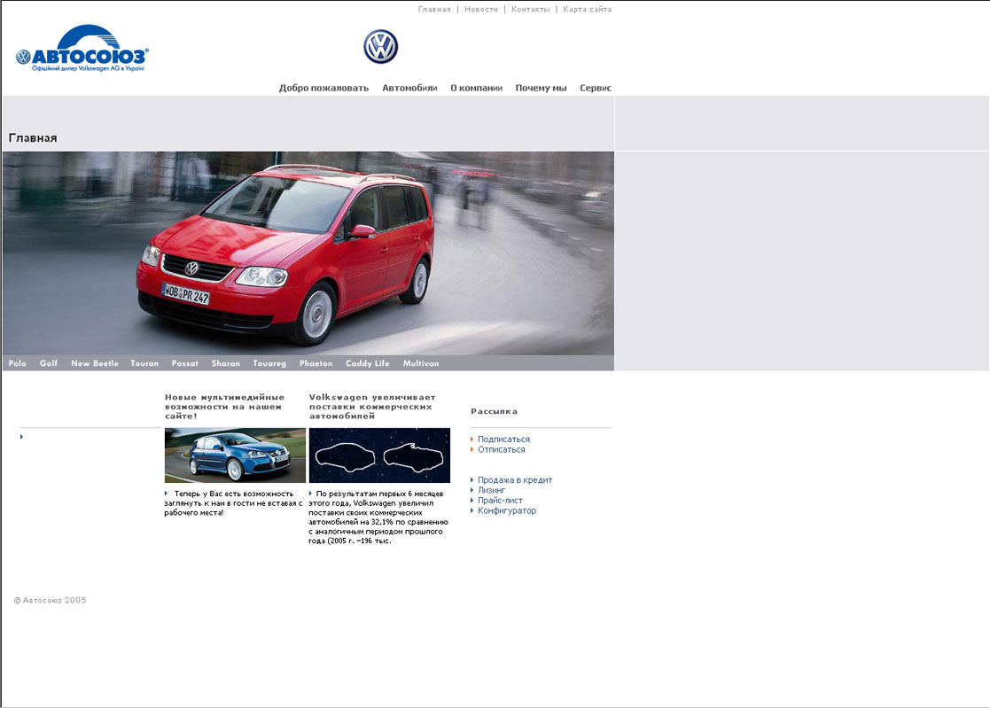This screenshot has height=708, width=990.
Task: Click the Рассылка heading
Action: (495, 411)
